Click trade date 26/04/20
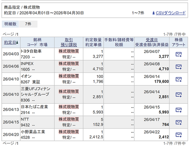Image resolution: width=190 pixels, height=148 pixels. coord(11,135)
